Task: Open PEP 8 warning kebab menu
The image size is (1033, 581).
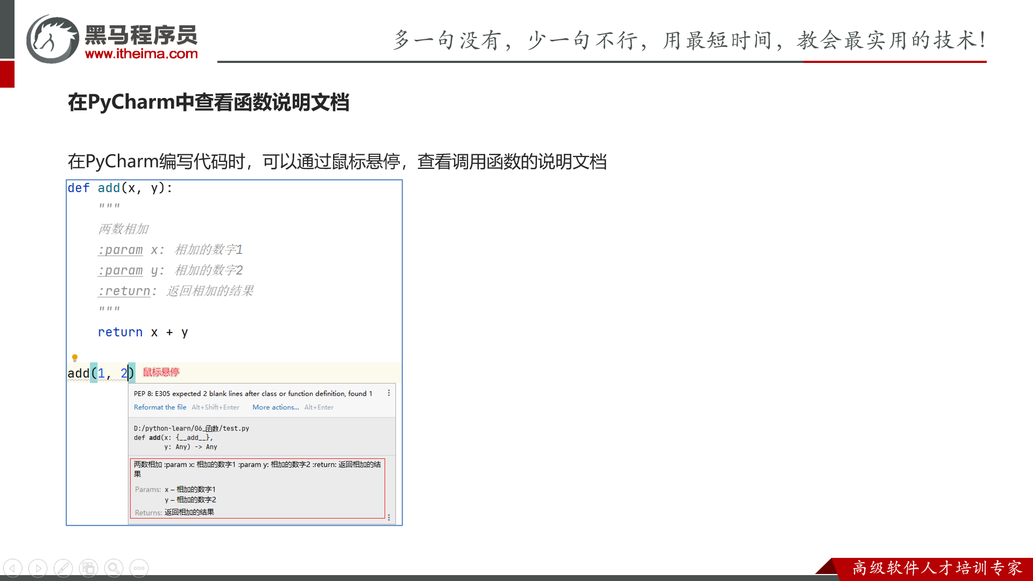Action: tap(388, 393)
